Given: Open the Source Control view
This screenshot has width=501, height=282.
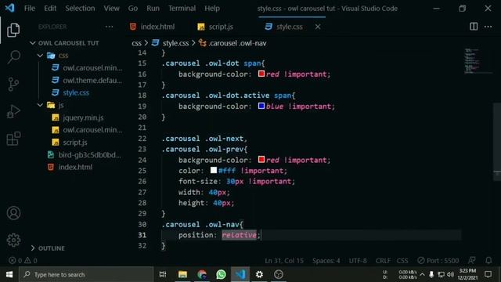Looking at the screenshot, I should [13, 84].
